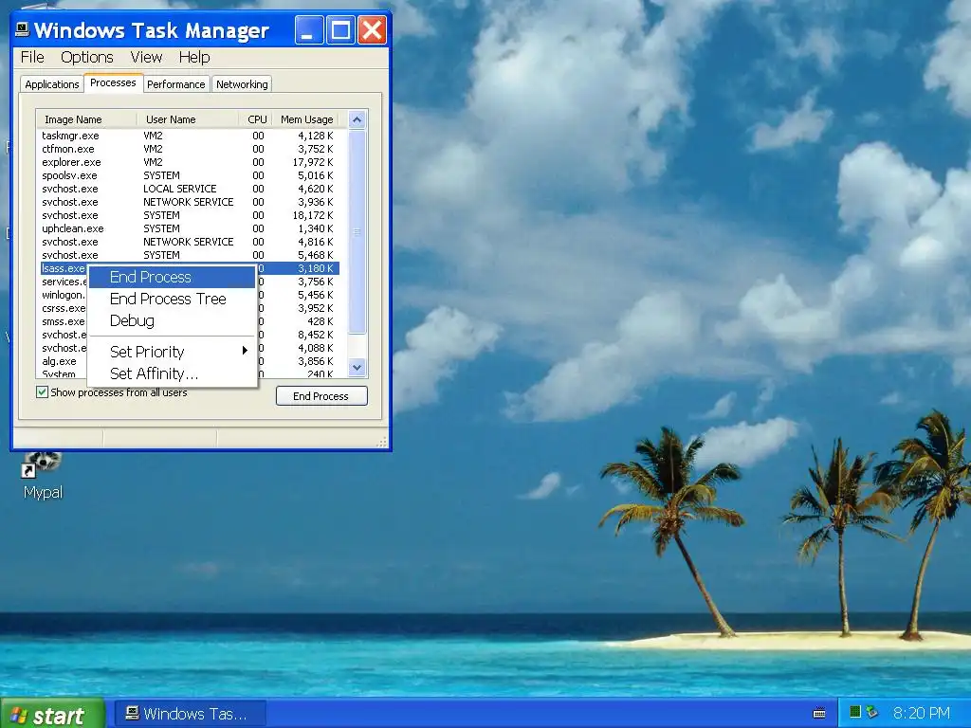Click the 8,452 K memory value
Screen dimensions: 971x728
point(315,335)
